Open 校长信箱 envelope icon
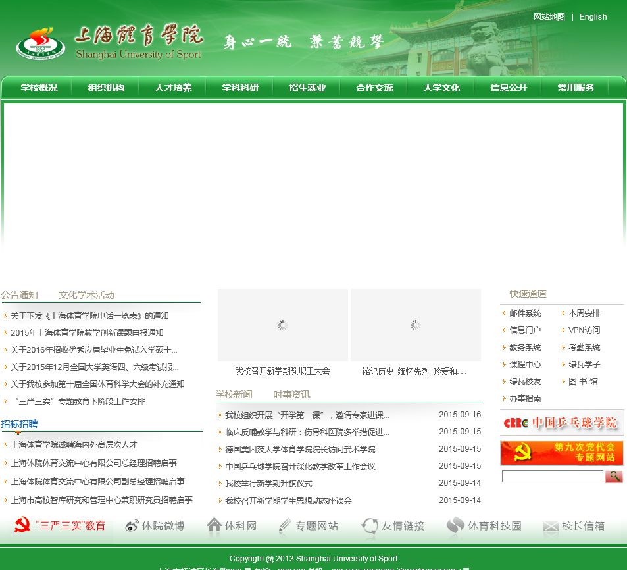The height and width of the screenshot is (570, 627). click(x=574, y=526)
